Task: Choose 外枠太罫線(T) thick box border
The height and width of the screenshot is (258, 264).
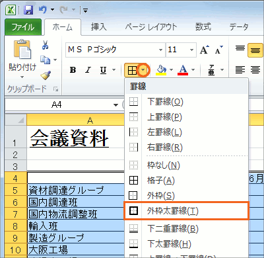Action: 187,211
